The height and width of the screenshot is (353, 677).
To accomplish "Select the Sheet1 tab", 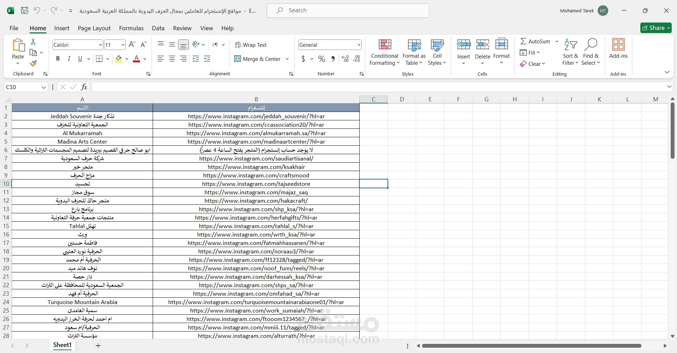I will pyautogui.click(x=62, y=345).
